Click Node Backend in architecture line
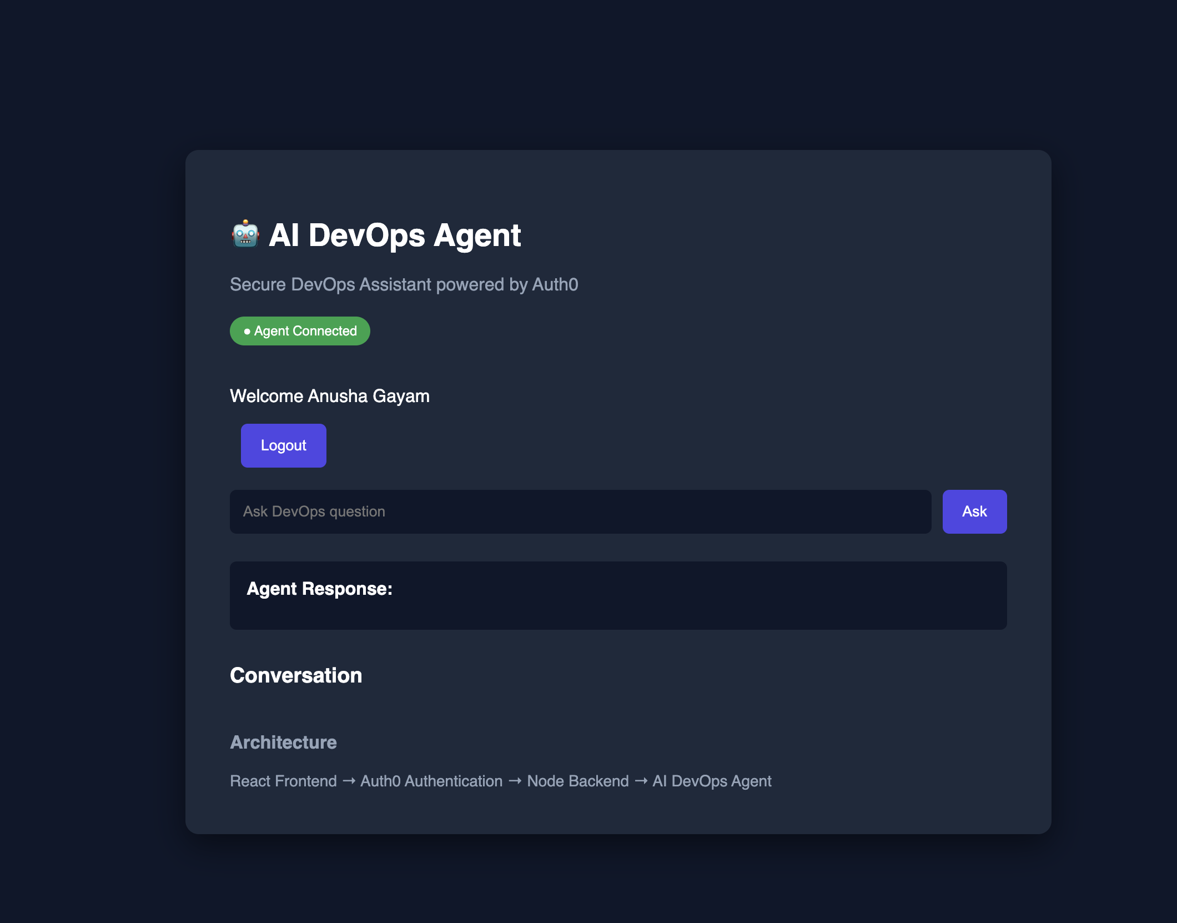This screenshot has height=923, width=1177. coord(577,781)
